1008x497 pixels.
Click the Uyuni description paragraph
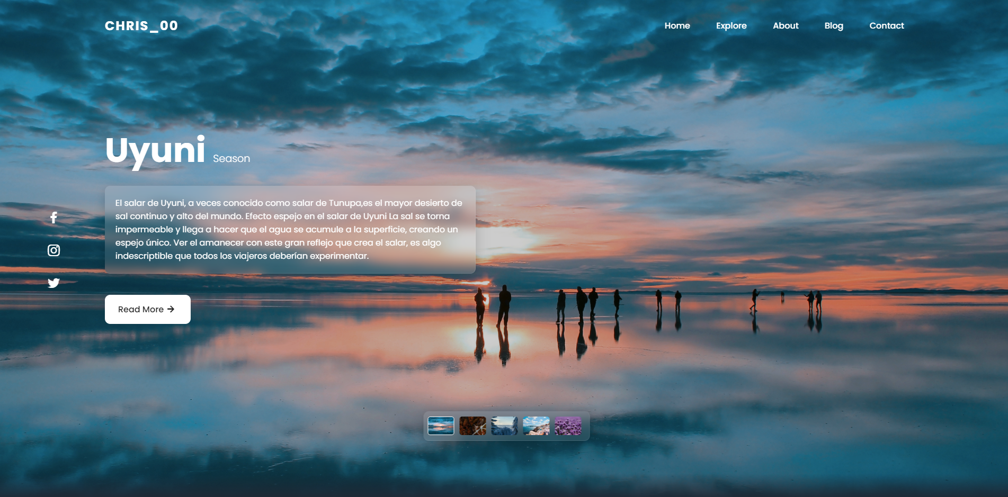click(290, 229)
